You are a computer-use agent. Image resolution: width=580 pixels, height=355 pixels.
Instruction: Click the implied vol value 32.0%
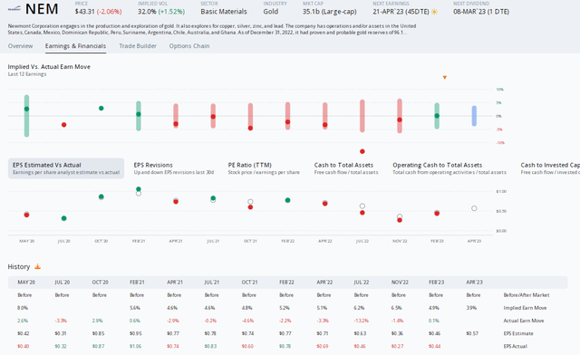coord(147,12)
